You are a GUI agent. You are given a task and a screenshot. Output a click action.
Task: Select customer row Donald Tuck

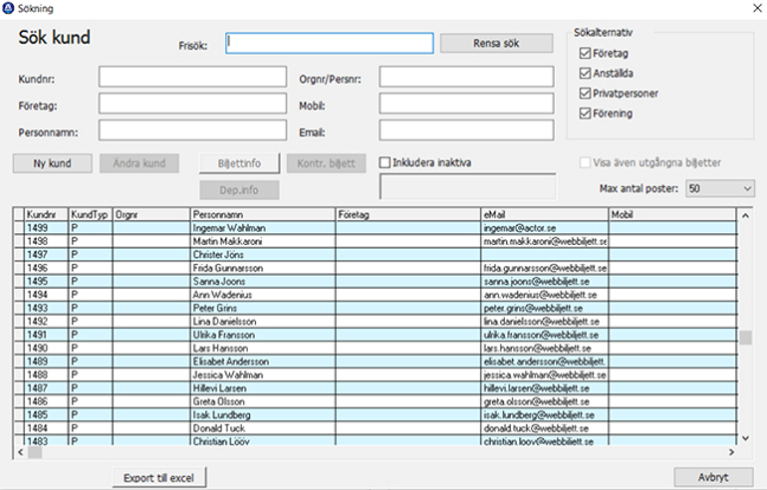click(375, 428)
